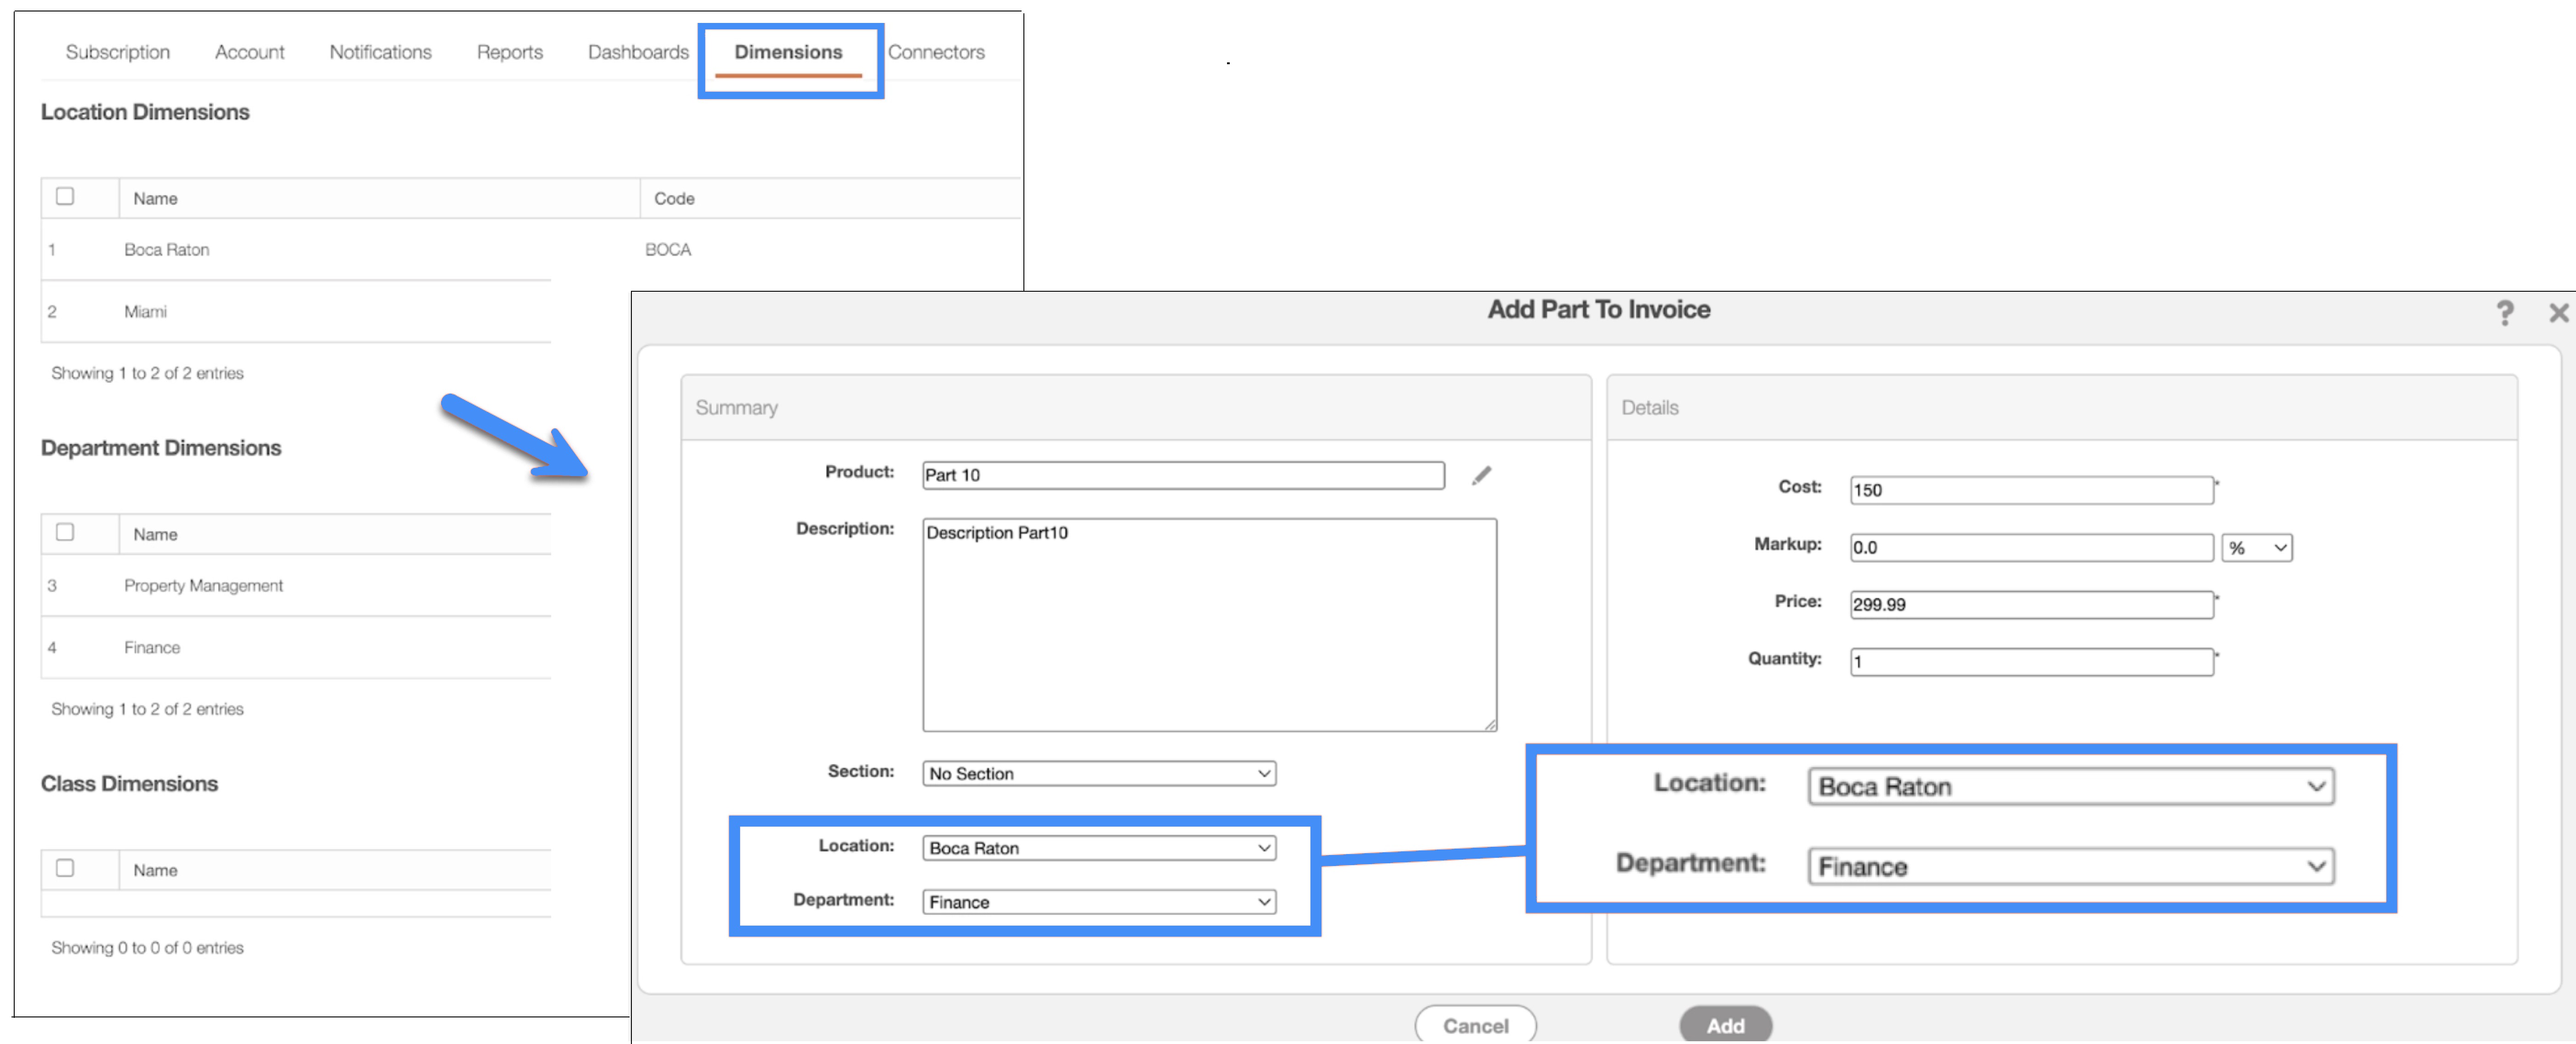
Task: Go to the Subscription tab
Action: pyautogui.click(x=117, y=52)
